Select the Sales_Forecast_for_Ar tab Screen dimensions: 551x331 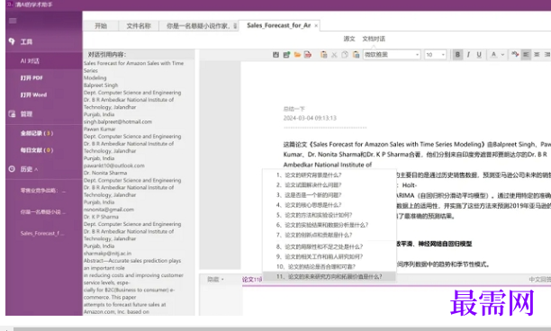[279, 25]
